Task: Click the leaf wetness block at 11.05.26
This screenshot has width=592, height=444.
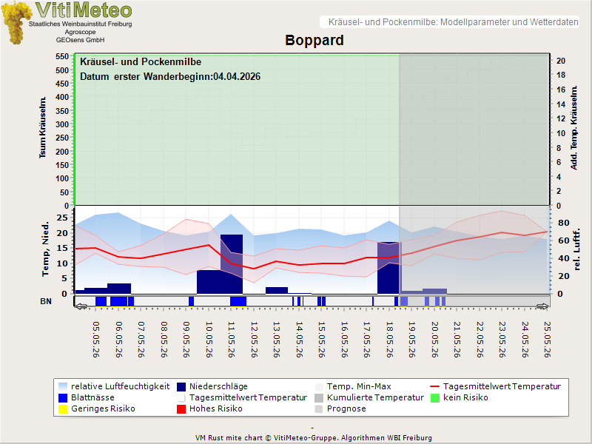Action: pos(238,301)
